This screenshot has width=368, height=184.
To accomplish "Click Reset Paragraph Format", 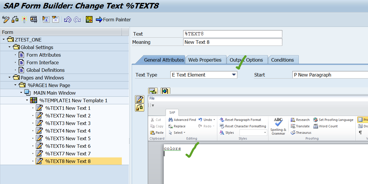I will click(241, 120).
